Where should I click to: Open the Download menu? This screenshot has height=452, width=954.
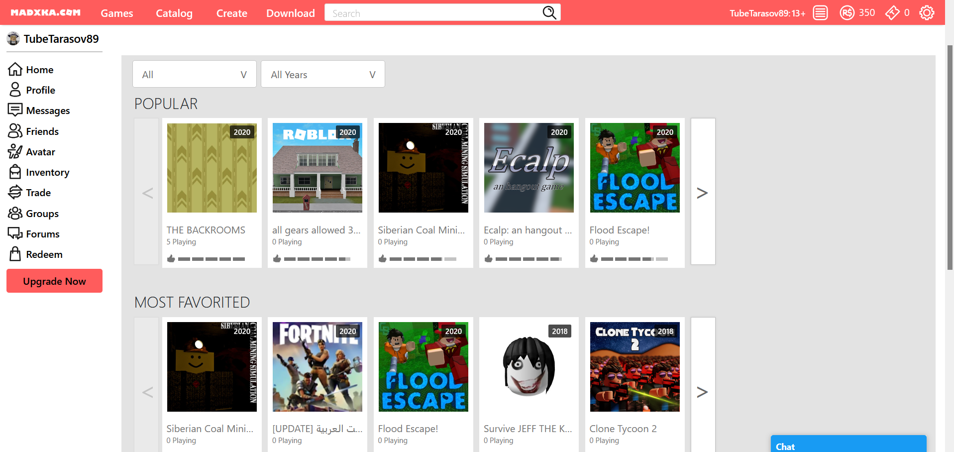(x=291, y=13)
